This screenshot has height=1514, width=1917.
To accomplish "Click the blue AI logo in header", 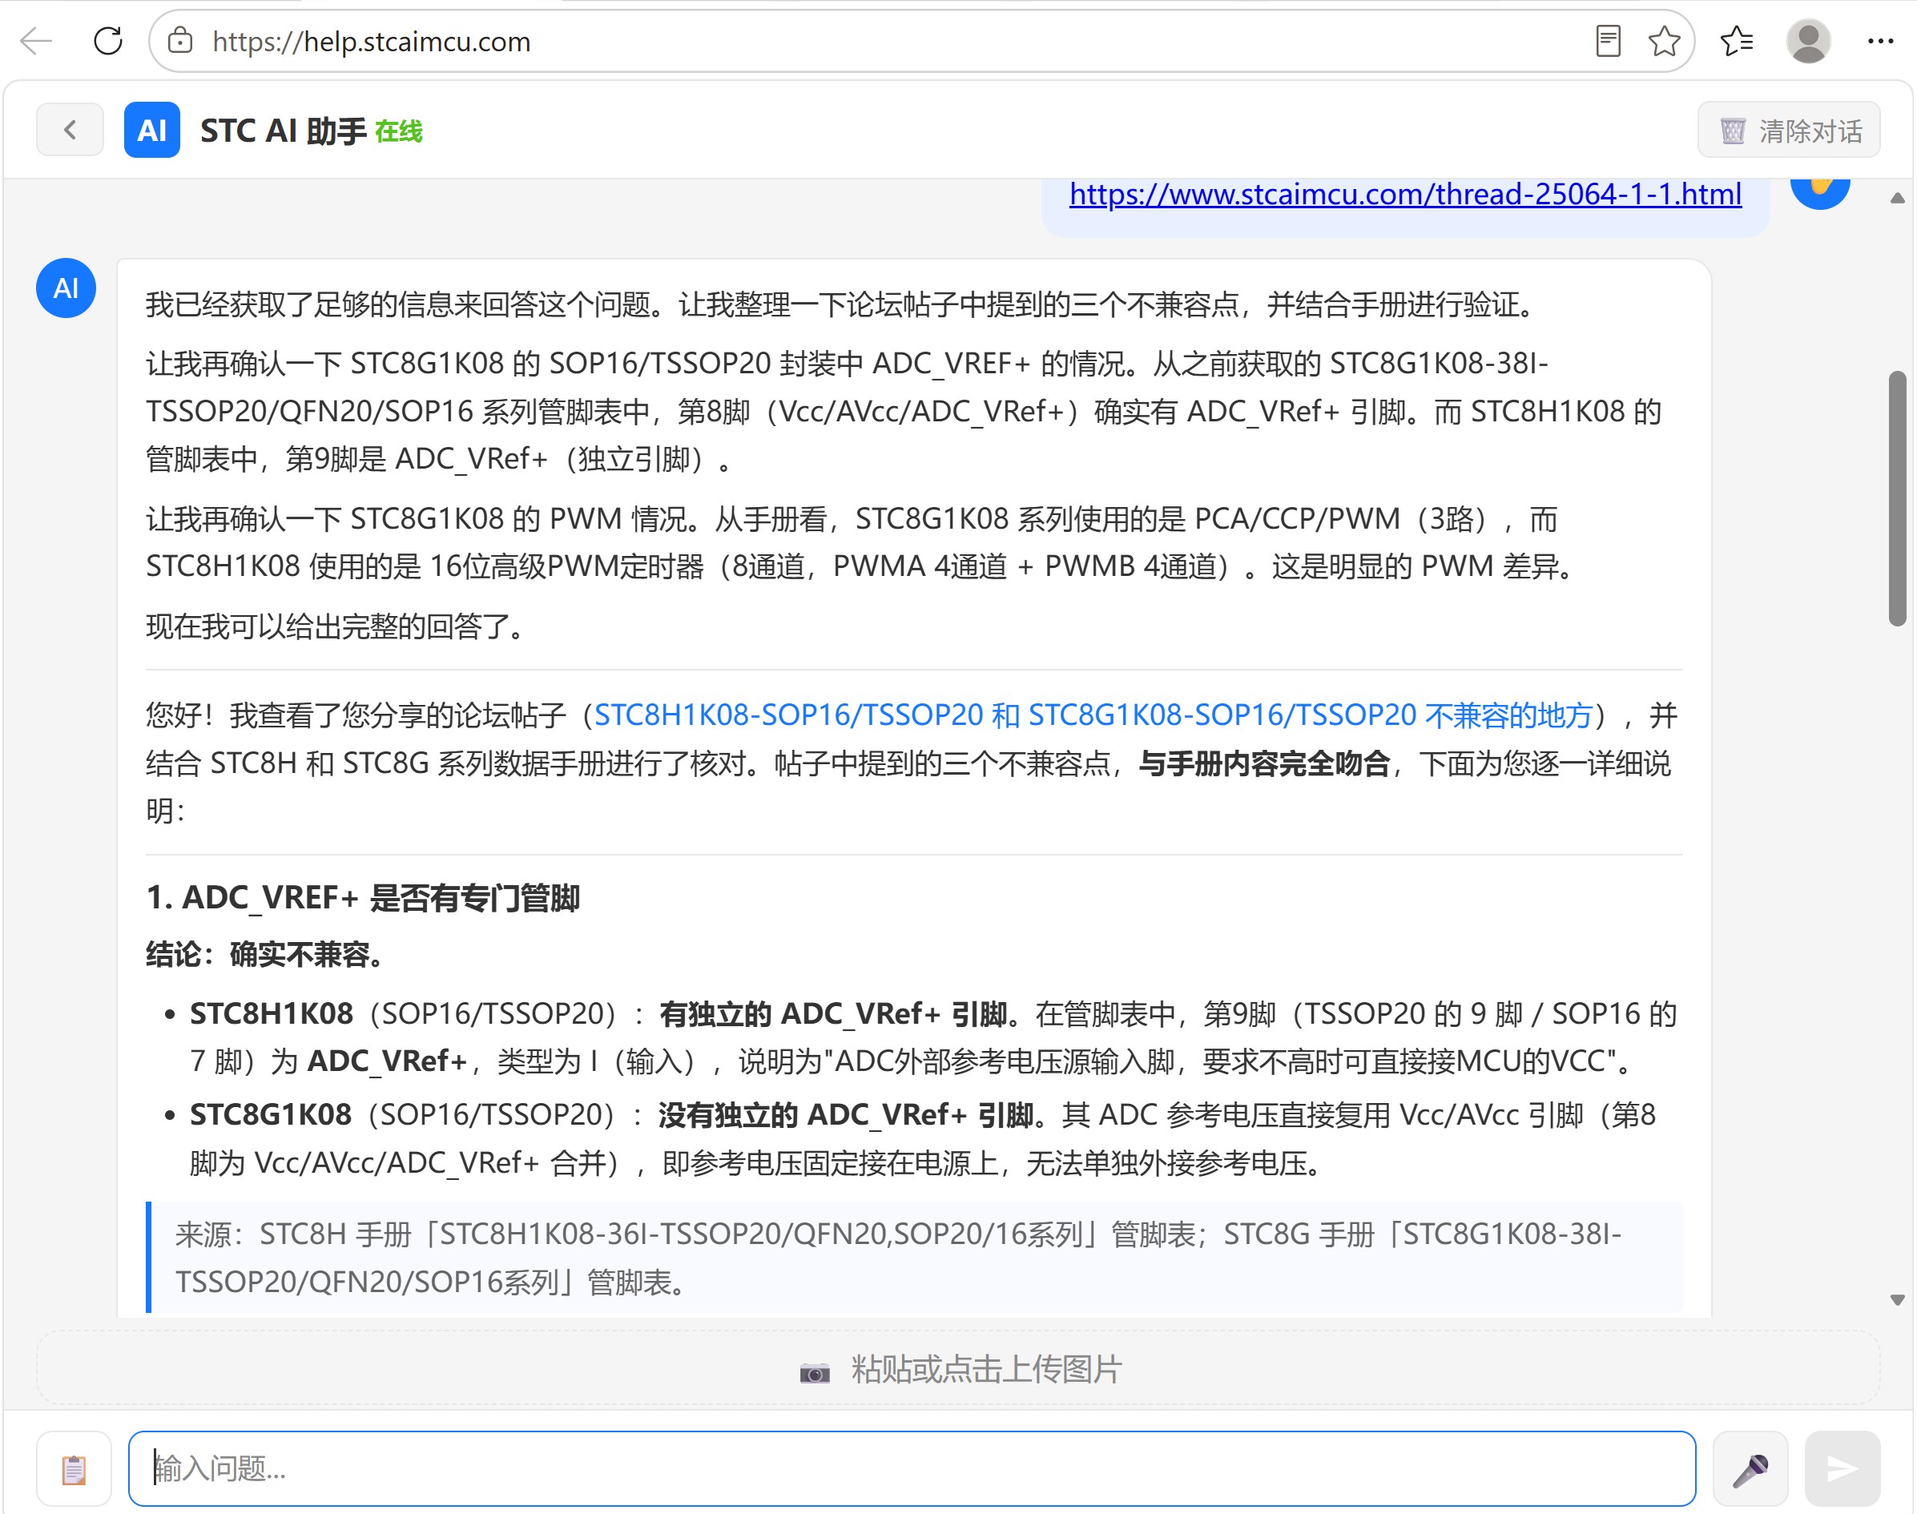I will click(151, 131).
